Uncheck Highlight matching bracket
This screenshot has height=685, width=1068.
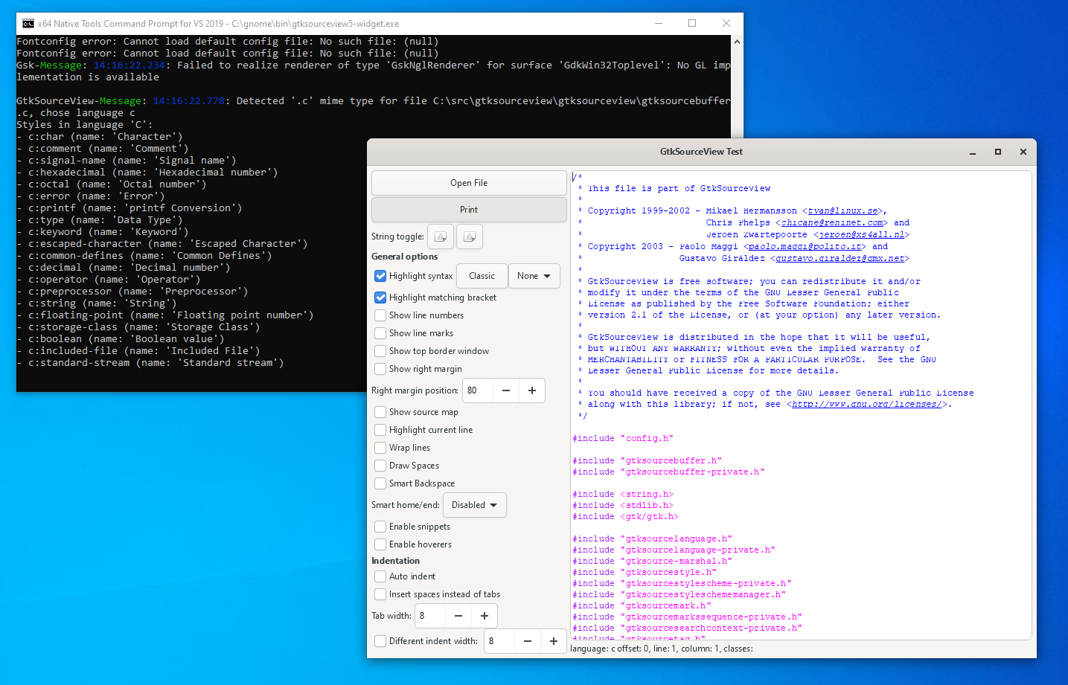click(380, 298)
